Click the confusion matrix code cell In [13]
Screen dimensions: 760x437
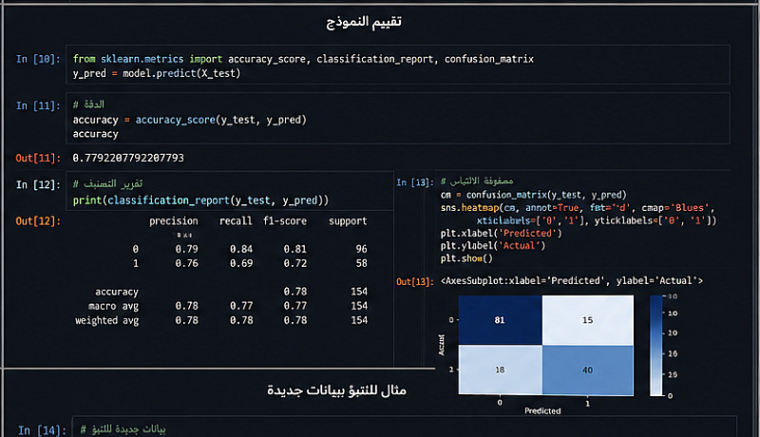pos(579,220)
